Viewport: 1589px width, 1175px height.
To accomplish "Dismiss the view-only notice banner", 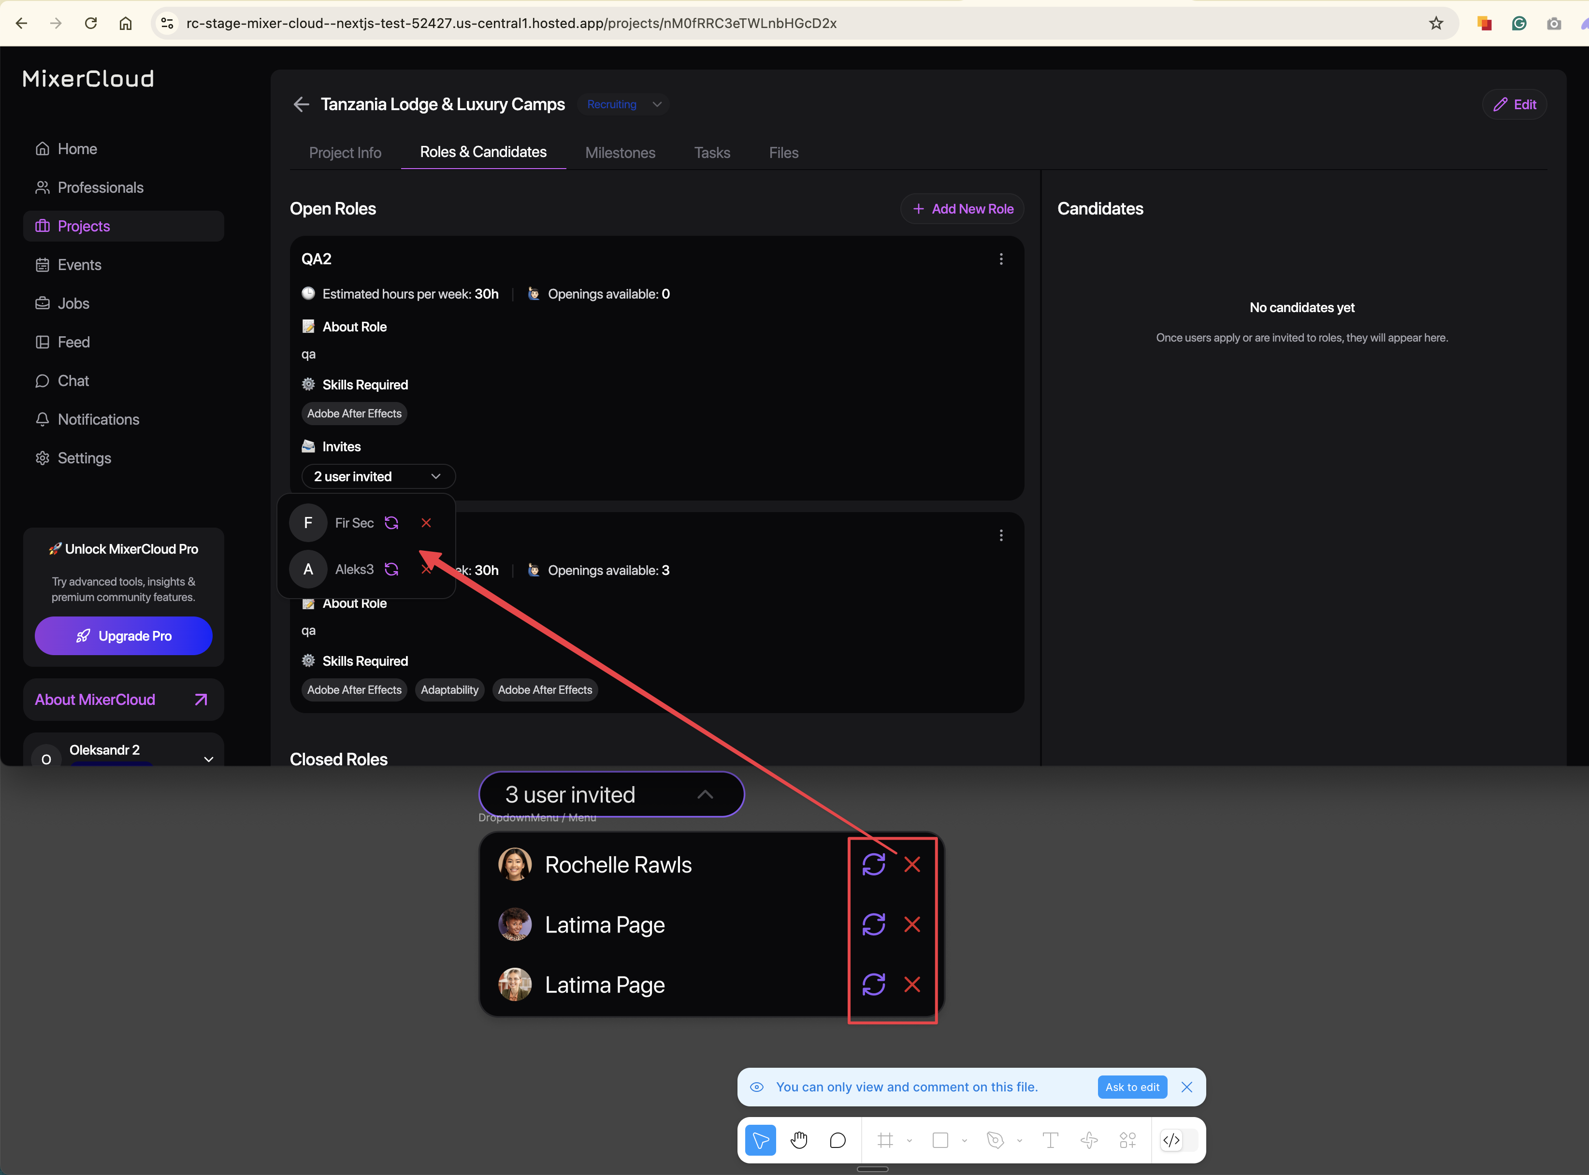I will point(1186,1087).
